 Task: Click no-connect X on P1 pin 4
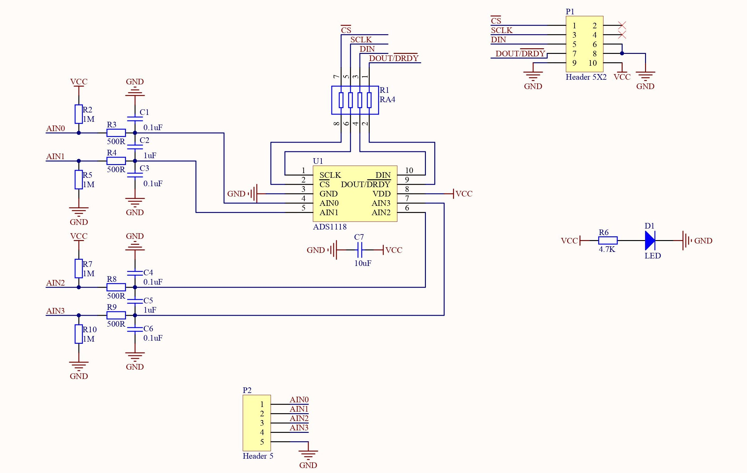[x=622, y=35]
